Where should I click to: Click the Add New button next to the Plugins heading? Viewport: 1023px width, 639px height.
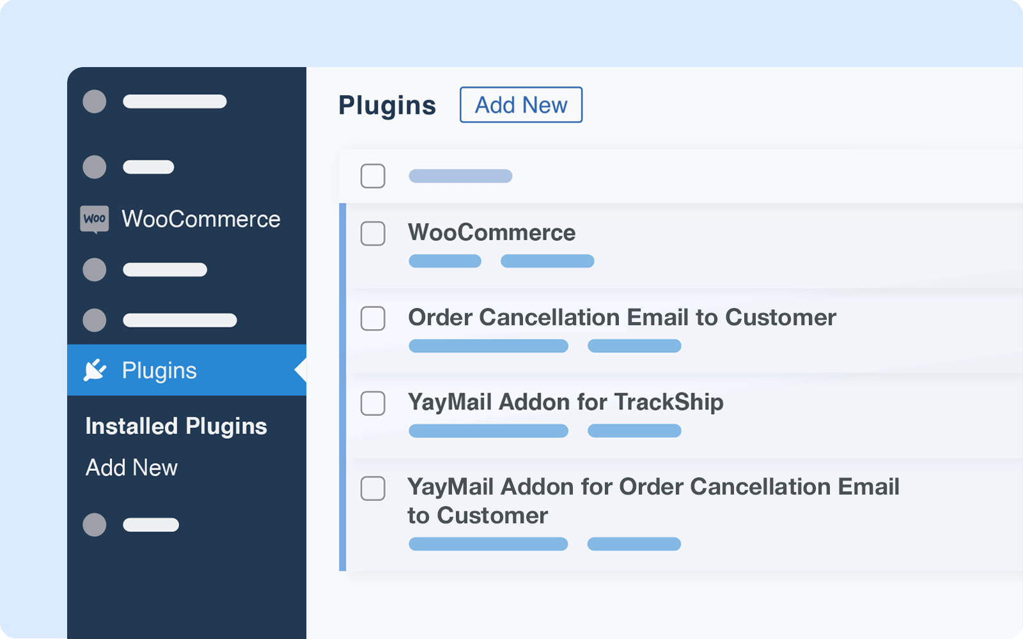click(x=521, y=105)
